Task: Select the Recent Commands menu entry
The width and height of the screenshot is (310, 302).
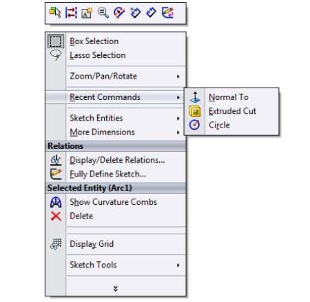Action: point(116,97)
